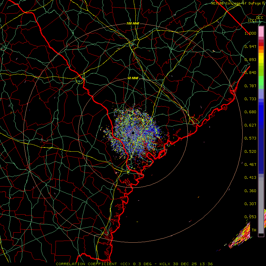Click the 13:36 timestamp in the caption
Image resolution: width=266 pixels, height=266 pixels.
(x=206, y=264)
